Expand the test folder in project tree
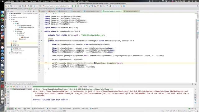The width and height of the screenshot is (199, 112). (x=12, y=41)
